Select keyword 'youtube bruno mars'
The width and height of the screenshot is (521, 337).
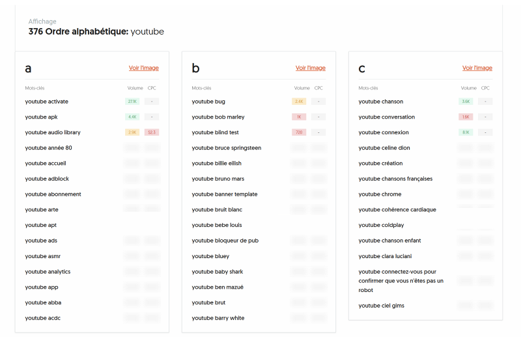coord(218,179)
